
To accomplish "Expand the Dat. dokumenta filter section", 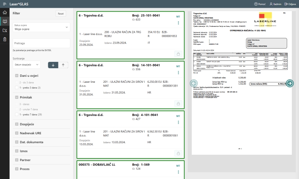I will 16,142.
